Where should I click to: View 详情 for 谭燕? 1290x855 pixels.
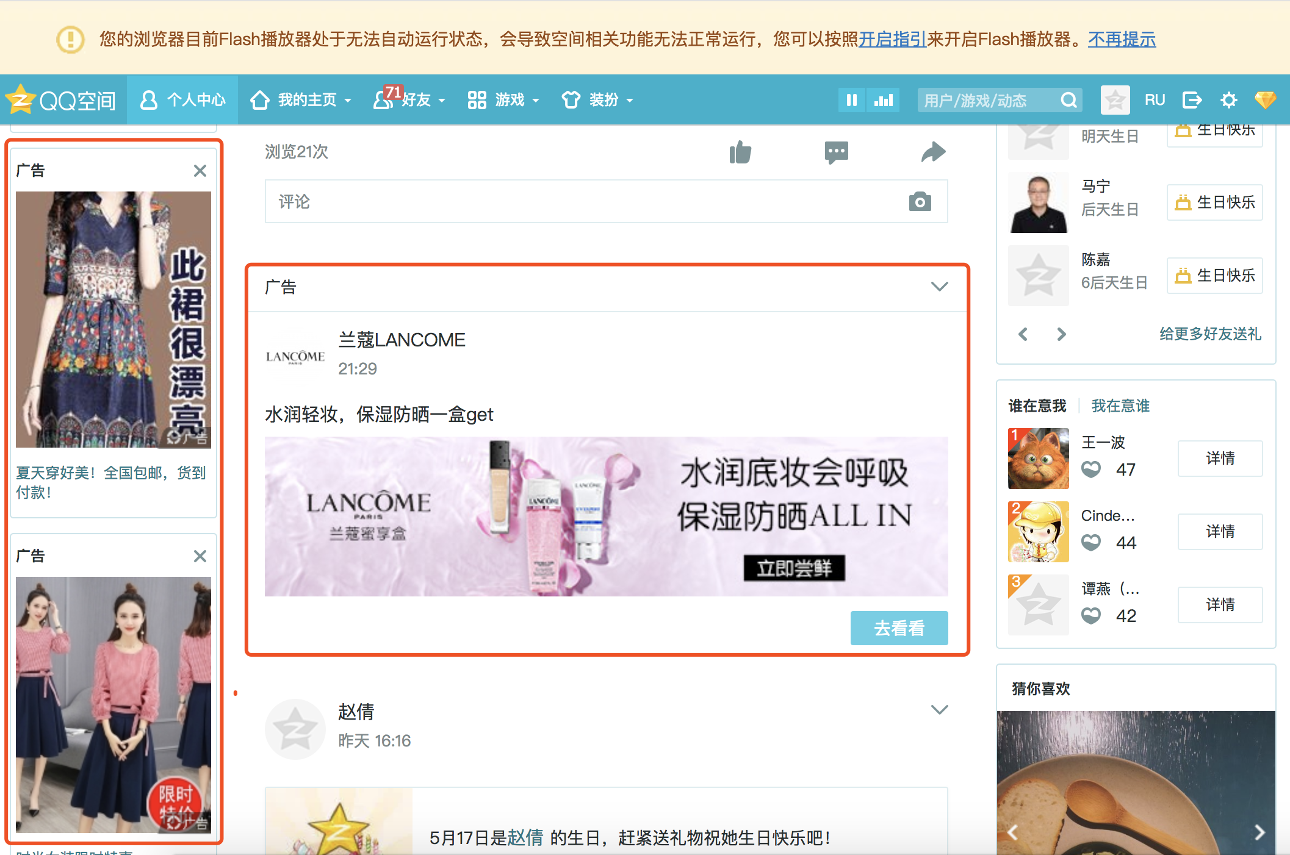pyautogui.click(x=1220, y=604)
